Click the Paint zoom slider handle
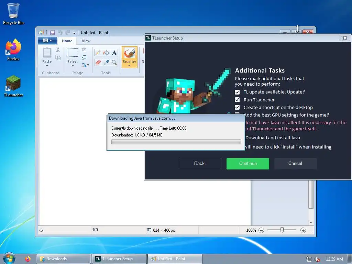The width and height of the screenshot is (352, 264). [x=282, y=230]
